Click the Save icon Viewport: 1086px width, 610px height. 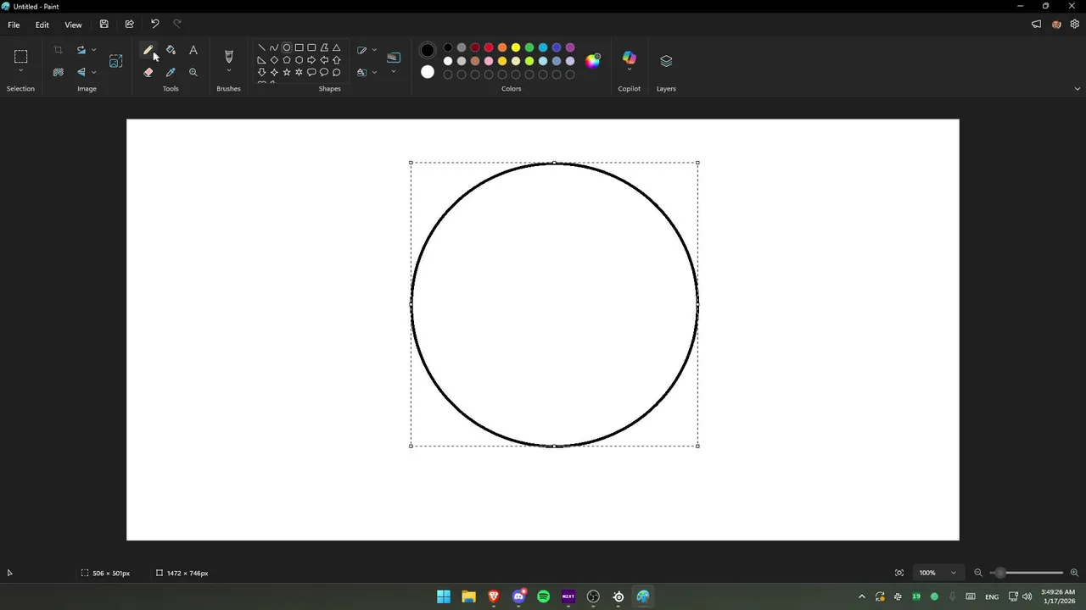104,25
